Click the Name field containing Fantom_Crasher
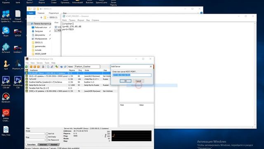Viewport: 264px width, 149px height. click(x=87, y=67)
